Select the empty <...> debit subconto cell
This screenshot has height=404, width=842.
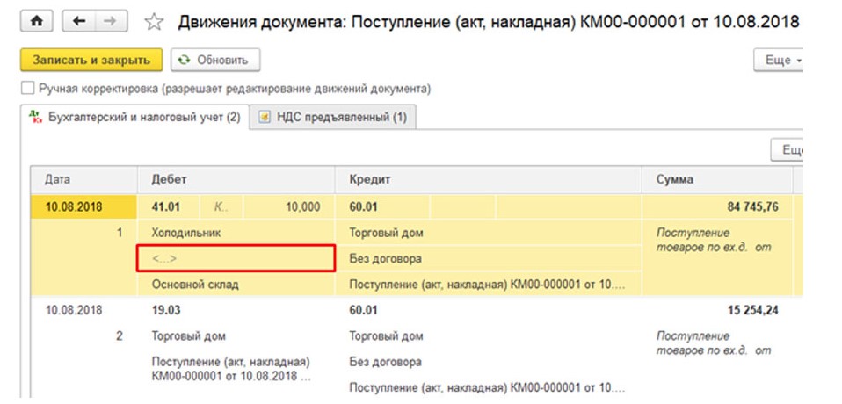236,258
